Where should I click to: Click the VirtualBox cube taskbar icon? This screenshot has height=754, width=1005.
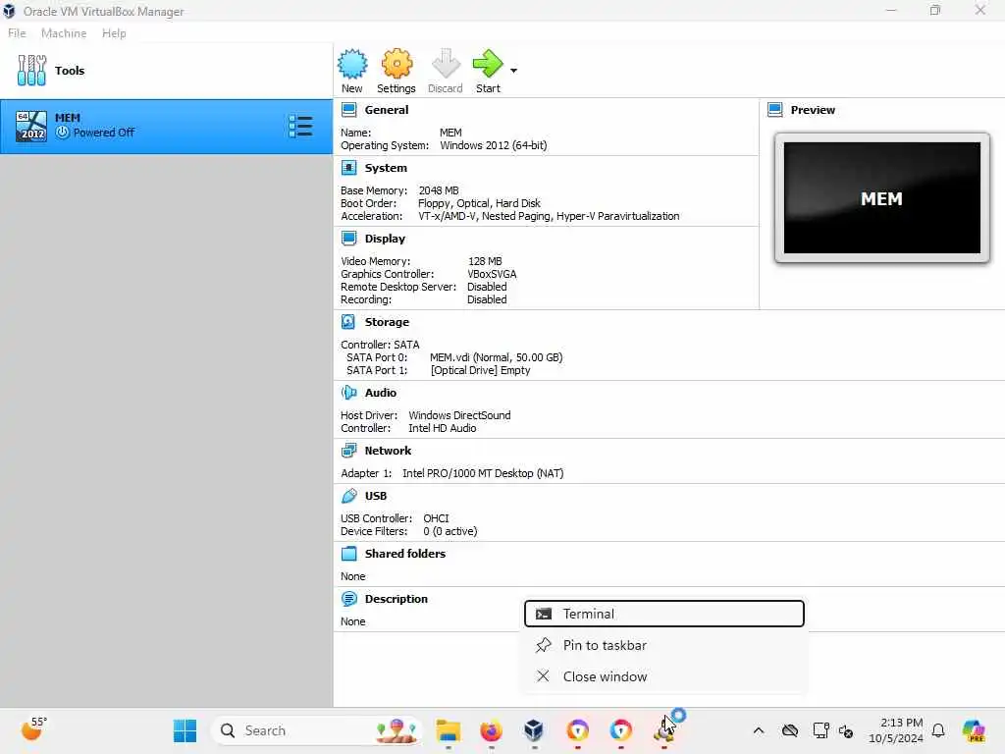[x=534, y=730]
